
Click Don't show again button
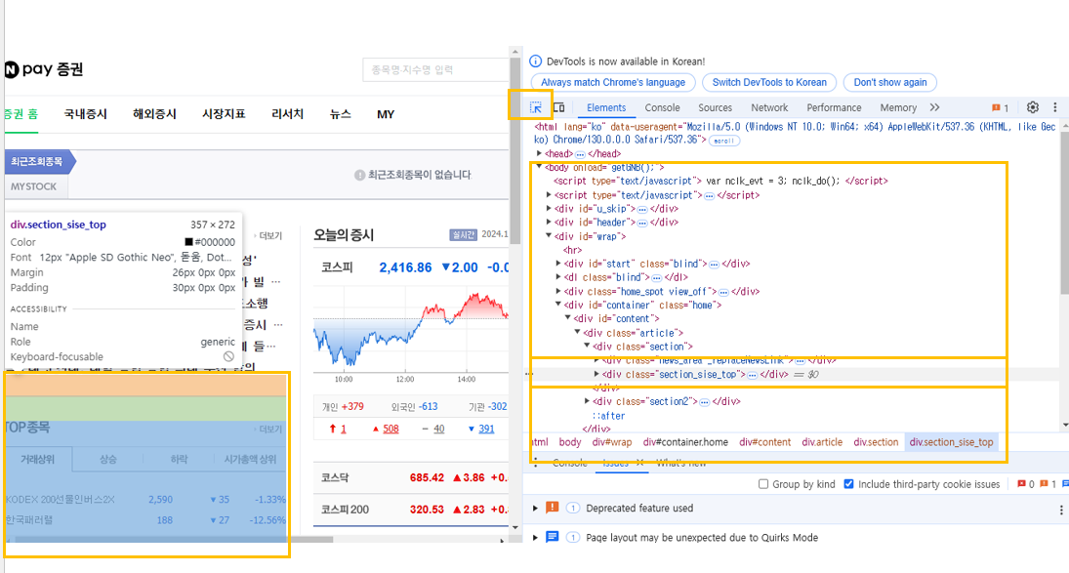pos(889,82)
